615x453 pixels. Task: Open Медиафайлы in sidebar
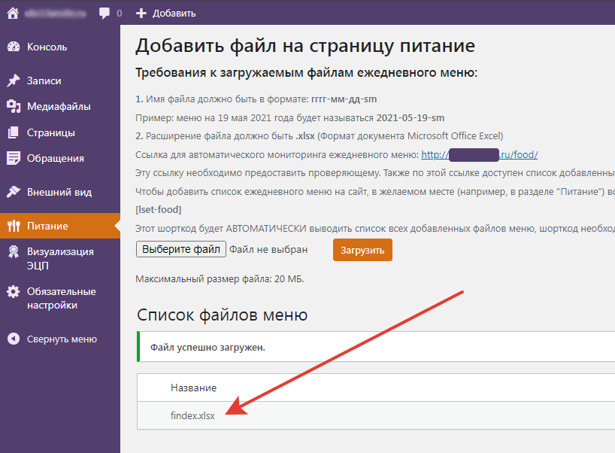tap(59, 107)
